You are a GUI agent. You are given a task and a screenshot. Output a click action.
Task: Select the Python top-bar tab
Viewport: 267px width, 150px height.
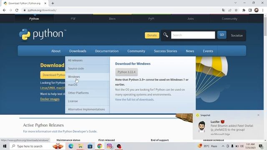34,19
